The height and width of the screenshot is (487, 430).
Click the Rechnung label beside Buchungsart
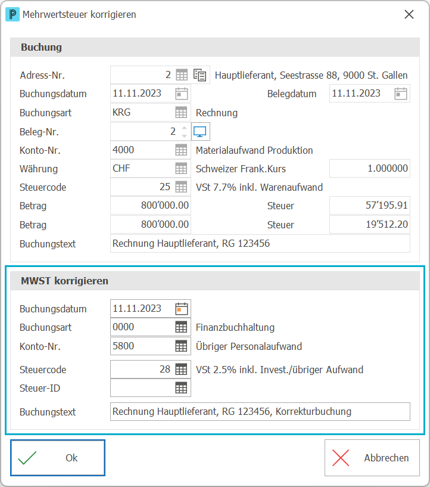[x=217, y=113]
